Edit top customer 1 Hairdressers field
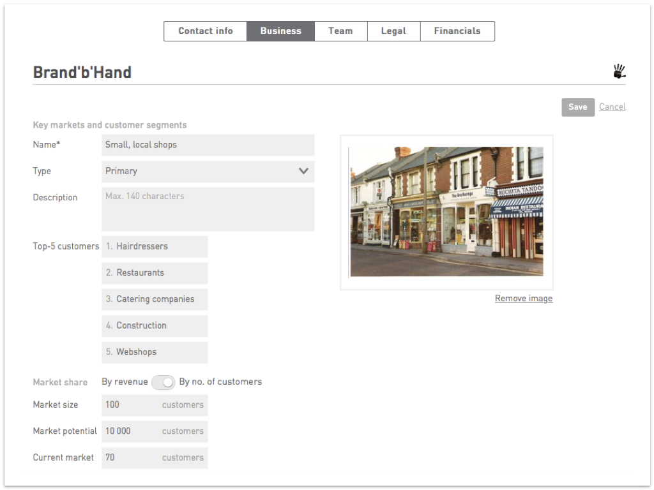The width and height of the screenshot is (654, 490). [155, 247]
